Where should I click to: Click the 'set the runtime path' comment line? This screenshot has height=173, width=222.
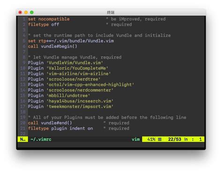tap(99, 36)
